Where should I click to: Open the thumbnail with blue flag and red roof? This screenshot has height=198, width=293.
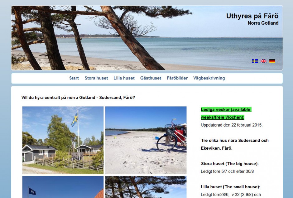click(x=63, y=187)
